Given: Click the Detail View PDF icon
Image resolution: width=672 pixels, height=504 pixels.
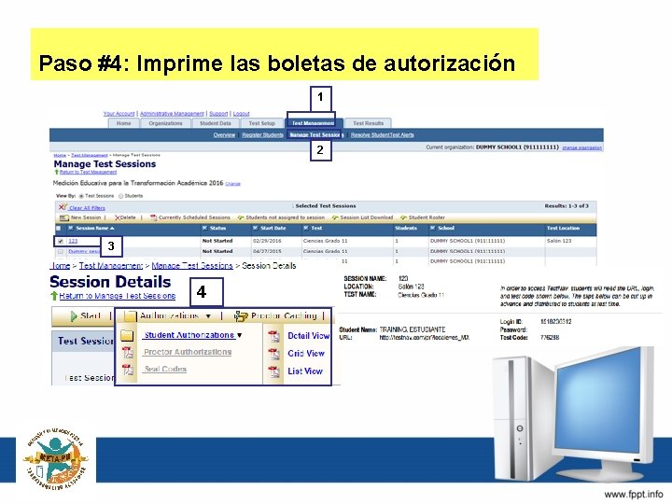Looking at the screenshot, I should (274, 336).
